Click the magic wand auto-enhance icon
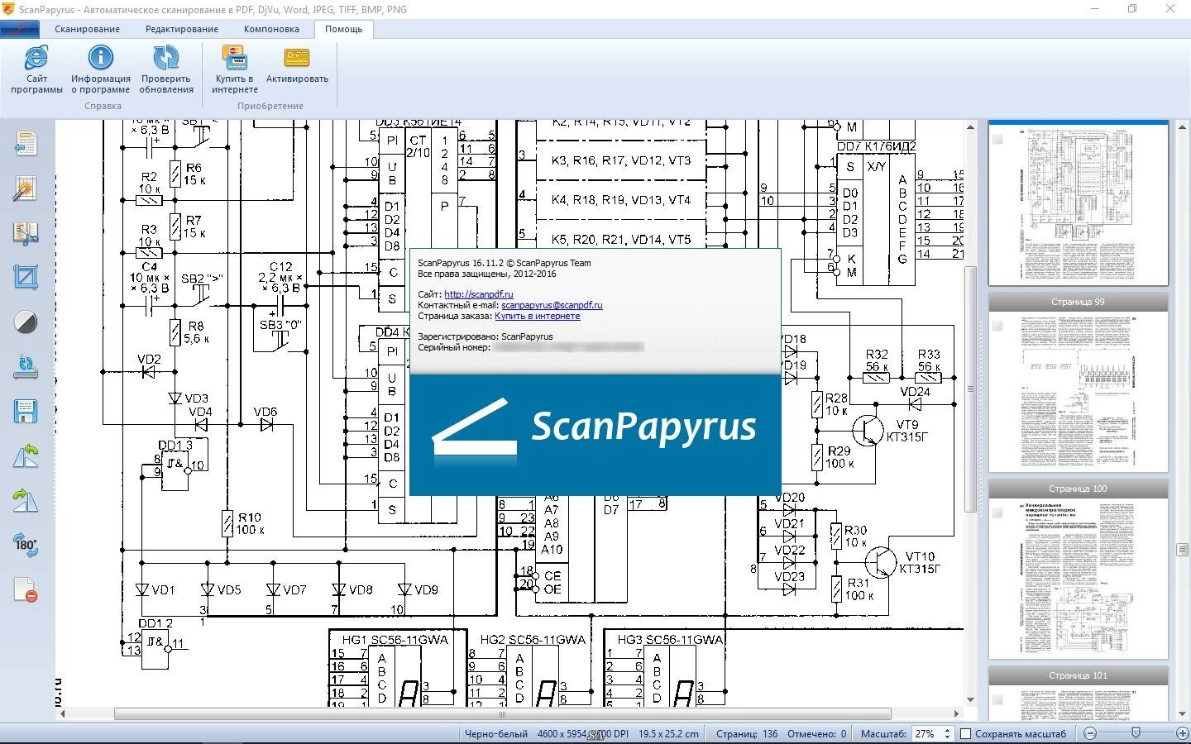This screenshot has width=1191, height=744. (x=26, y=188)
